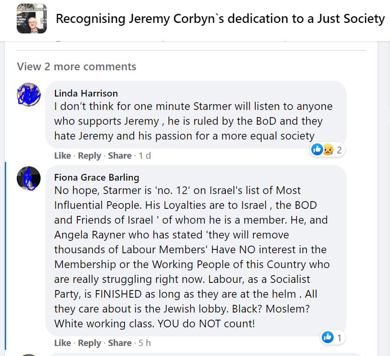Click the thumbs-up reaction on Fiona's comment
This screenshot has width=390, height=356.
tap(327, 337)
